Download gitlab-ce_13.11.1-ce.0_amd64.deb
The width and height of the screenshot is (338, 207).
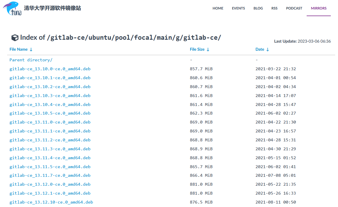(x=50, y=131)
